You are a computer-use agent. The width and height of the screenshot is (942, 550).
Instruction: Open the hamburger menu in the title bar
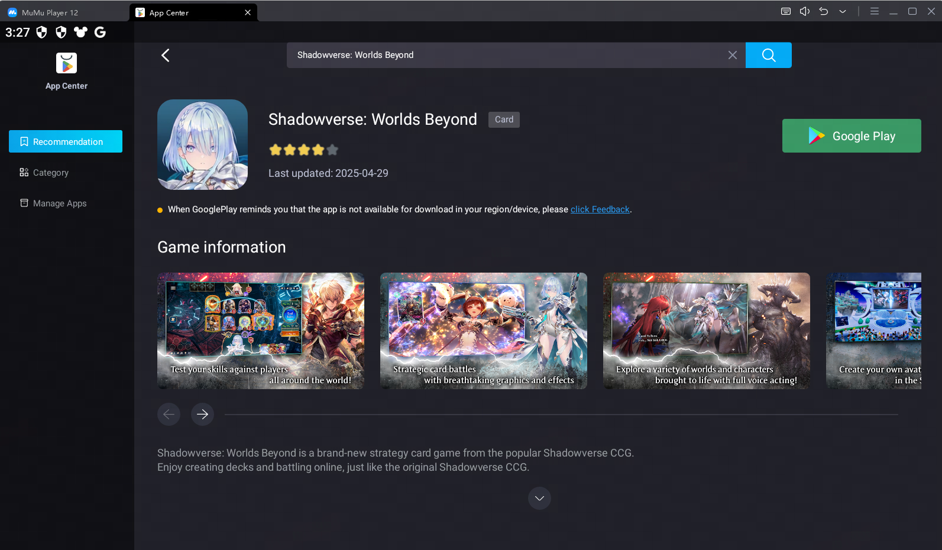tap(875, 11)
